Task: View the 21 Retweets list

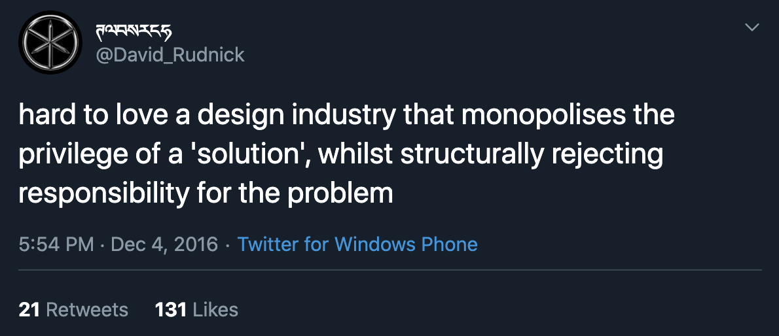Action: pyautogui.click(x=73, y=309)
